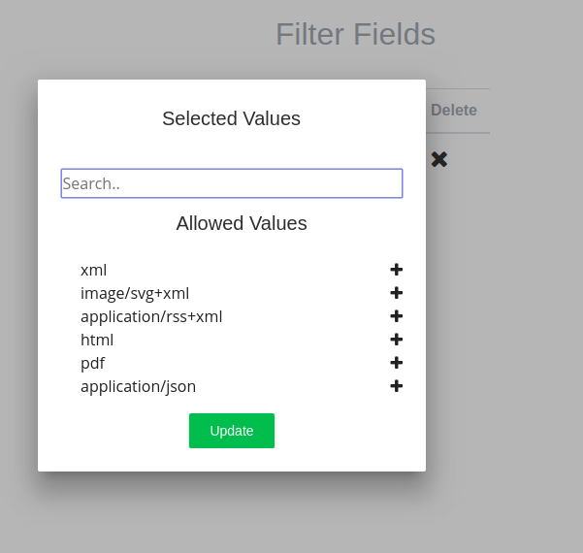The width and height of the screenshot is (583, 553).
Task: Add image/svg+xml using its plus icon
Action: 396,293
